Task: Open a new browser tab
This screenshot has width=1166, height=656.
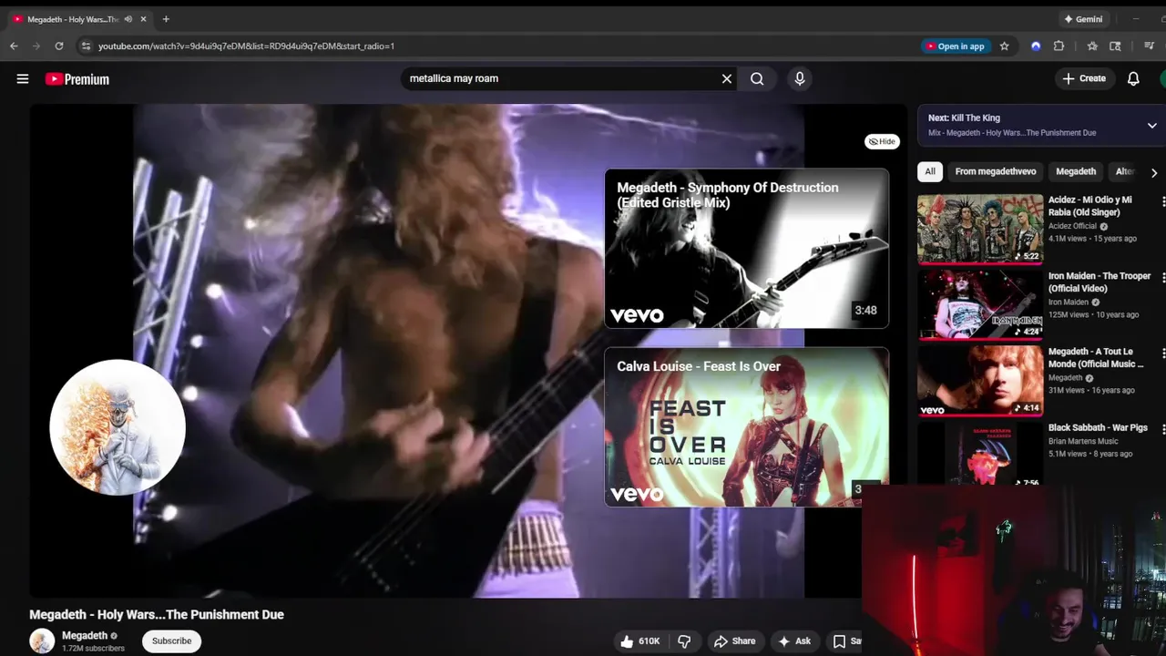Action: coord(166,19)
